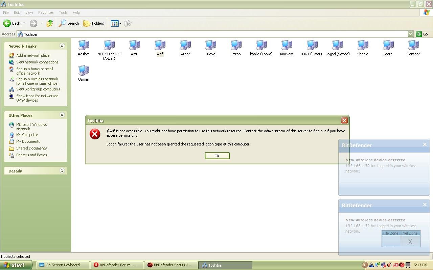The width and height of the screenshot is (433, 270).
Task: Click the Back toolbar button
Action: pos(12,23)
